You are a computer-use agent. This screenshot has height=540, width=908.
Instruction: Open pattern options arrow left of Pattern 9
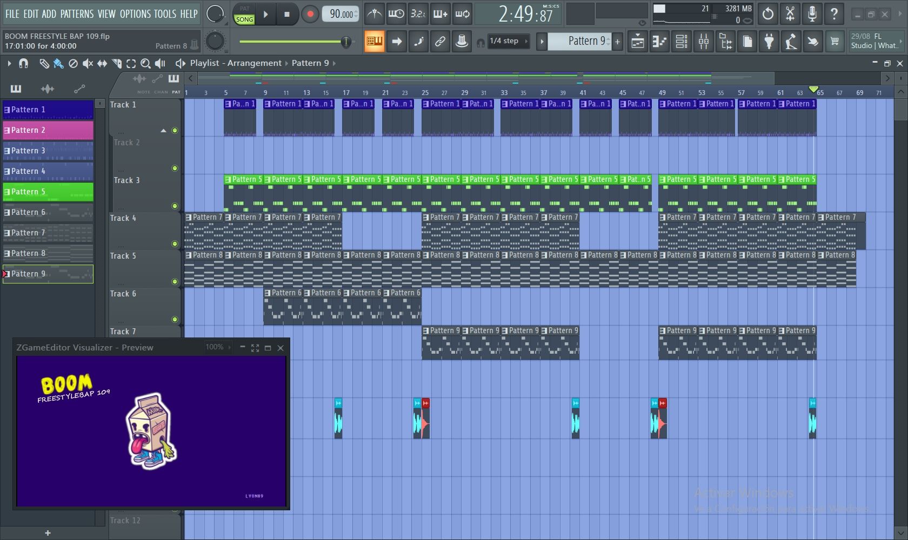pyautogui.click(x=542, y=42)
